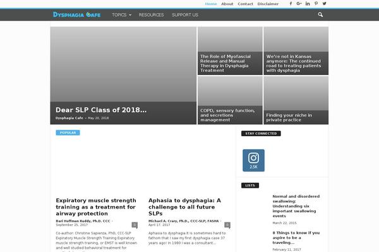
Task: Click excerpt starting Co-author: Christine Sapienza
Action: click(97, 241)
